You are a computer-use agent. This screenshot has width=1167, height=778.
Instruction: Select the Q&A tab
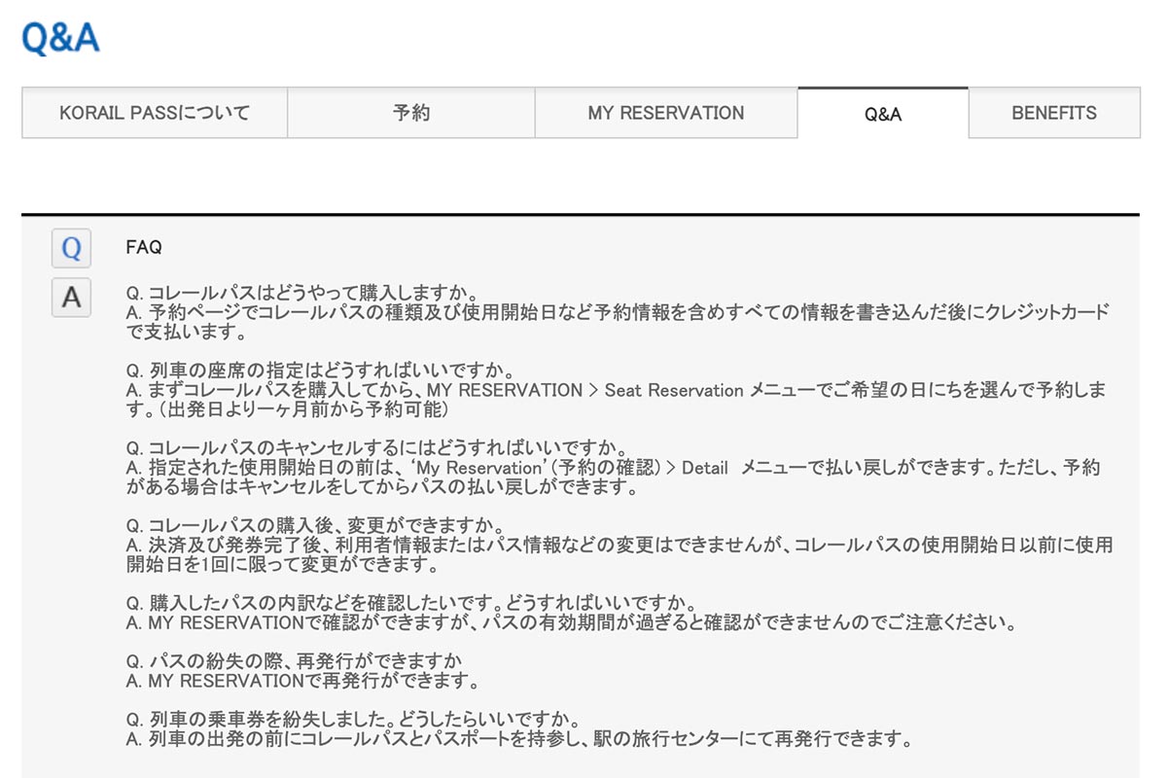coord(883,114)
